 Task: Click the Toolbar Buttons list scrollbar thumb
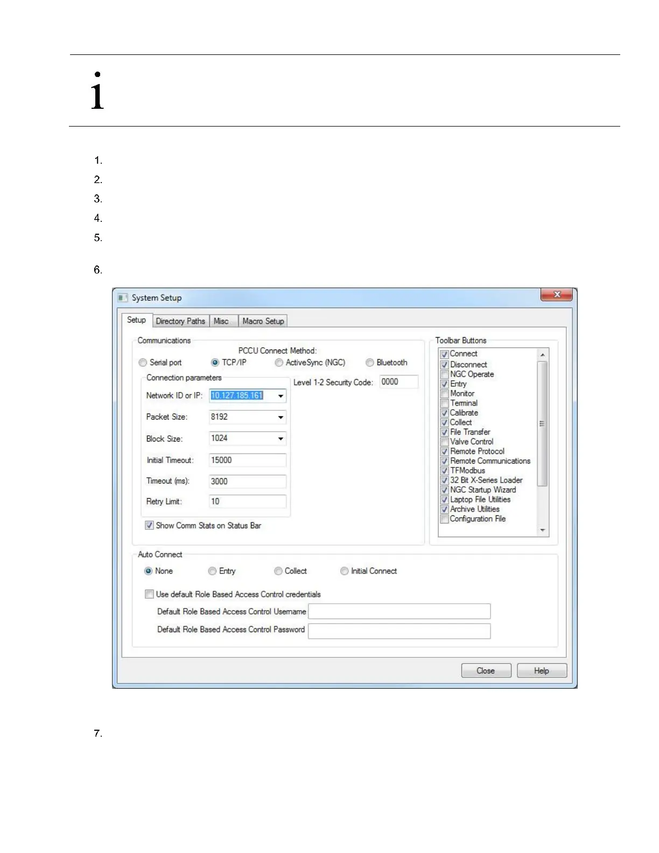click(542, 424)
